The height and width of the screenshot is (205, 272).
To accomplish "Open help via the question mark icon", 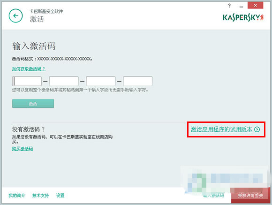I will tap(229, 6).
